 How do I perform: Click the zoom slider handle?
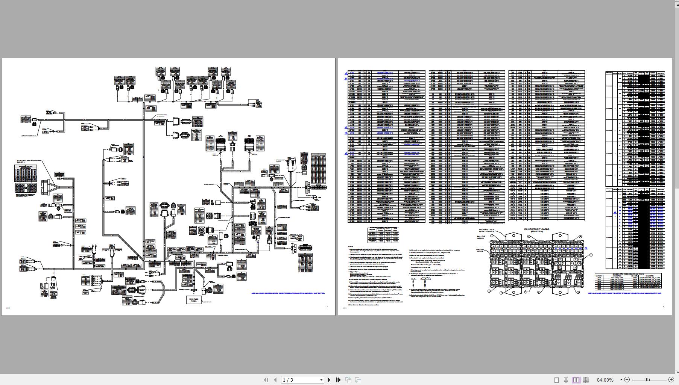[x=647, y=380]
